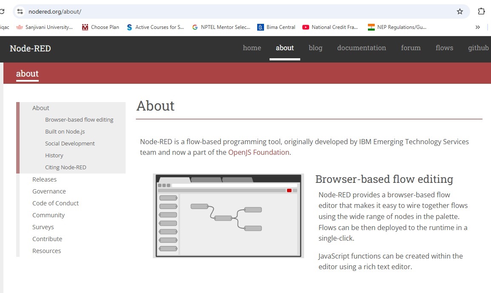Open Governance in the sidebar

pos(49,191)
